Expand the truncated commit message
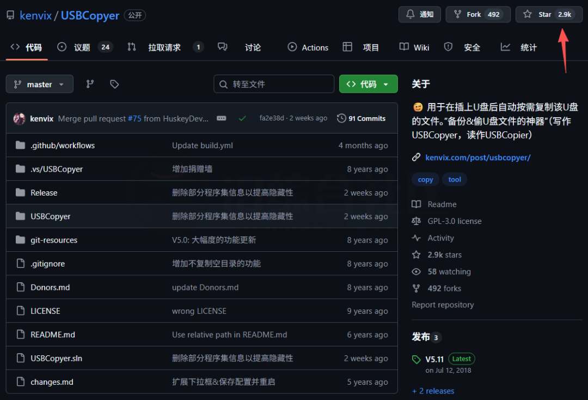 tap(221, 118)
